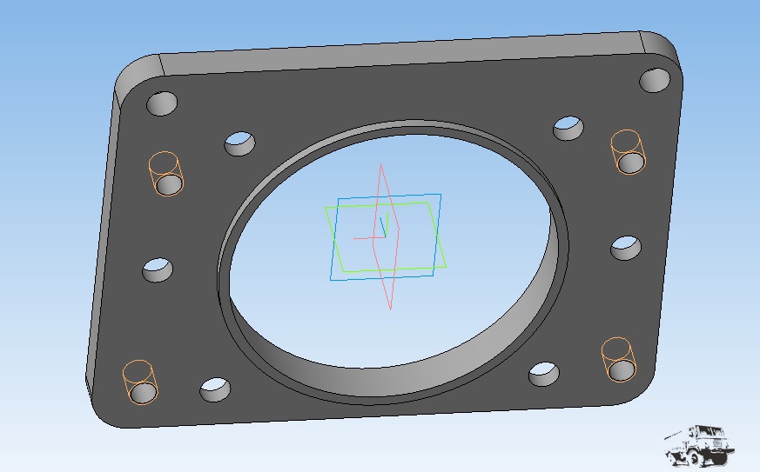
Task: Select the through hole just upper-left of the central bore
Action: 240,143
